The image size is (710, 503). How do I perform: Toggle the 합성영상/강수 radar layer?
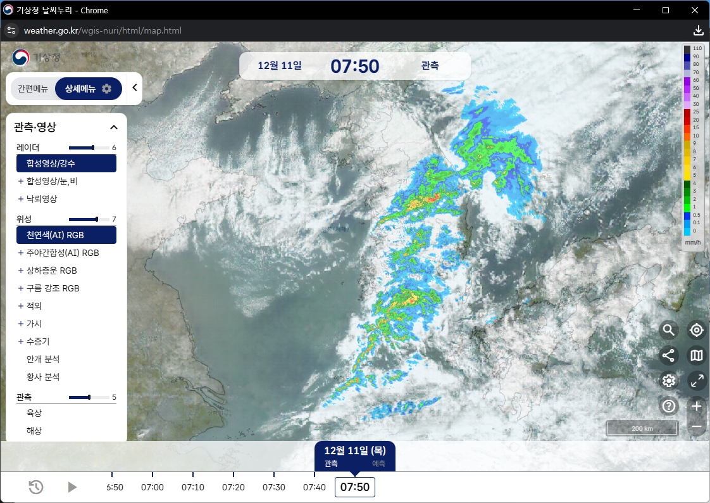66,163
